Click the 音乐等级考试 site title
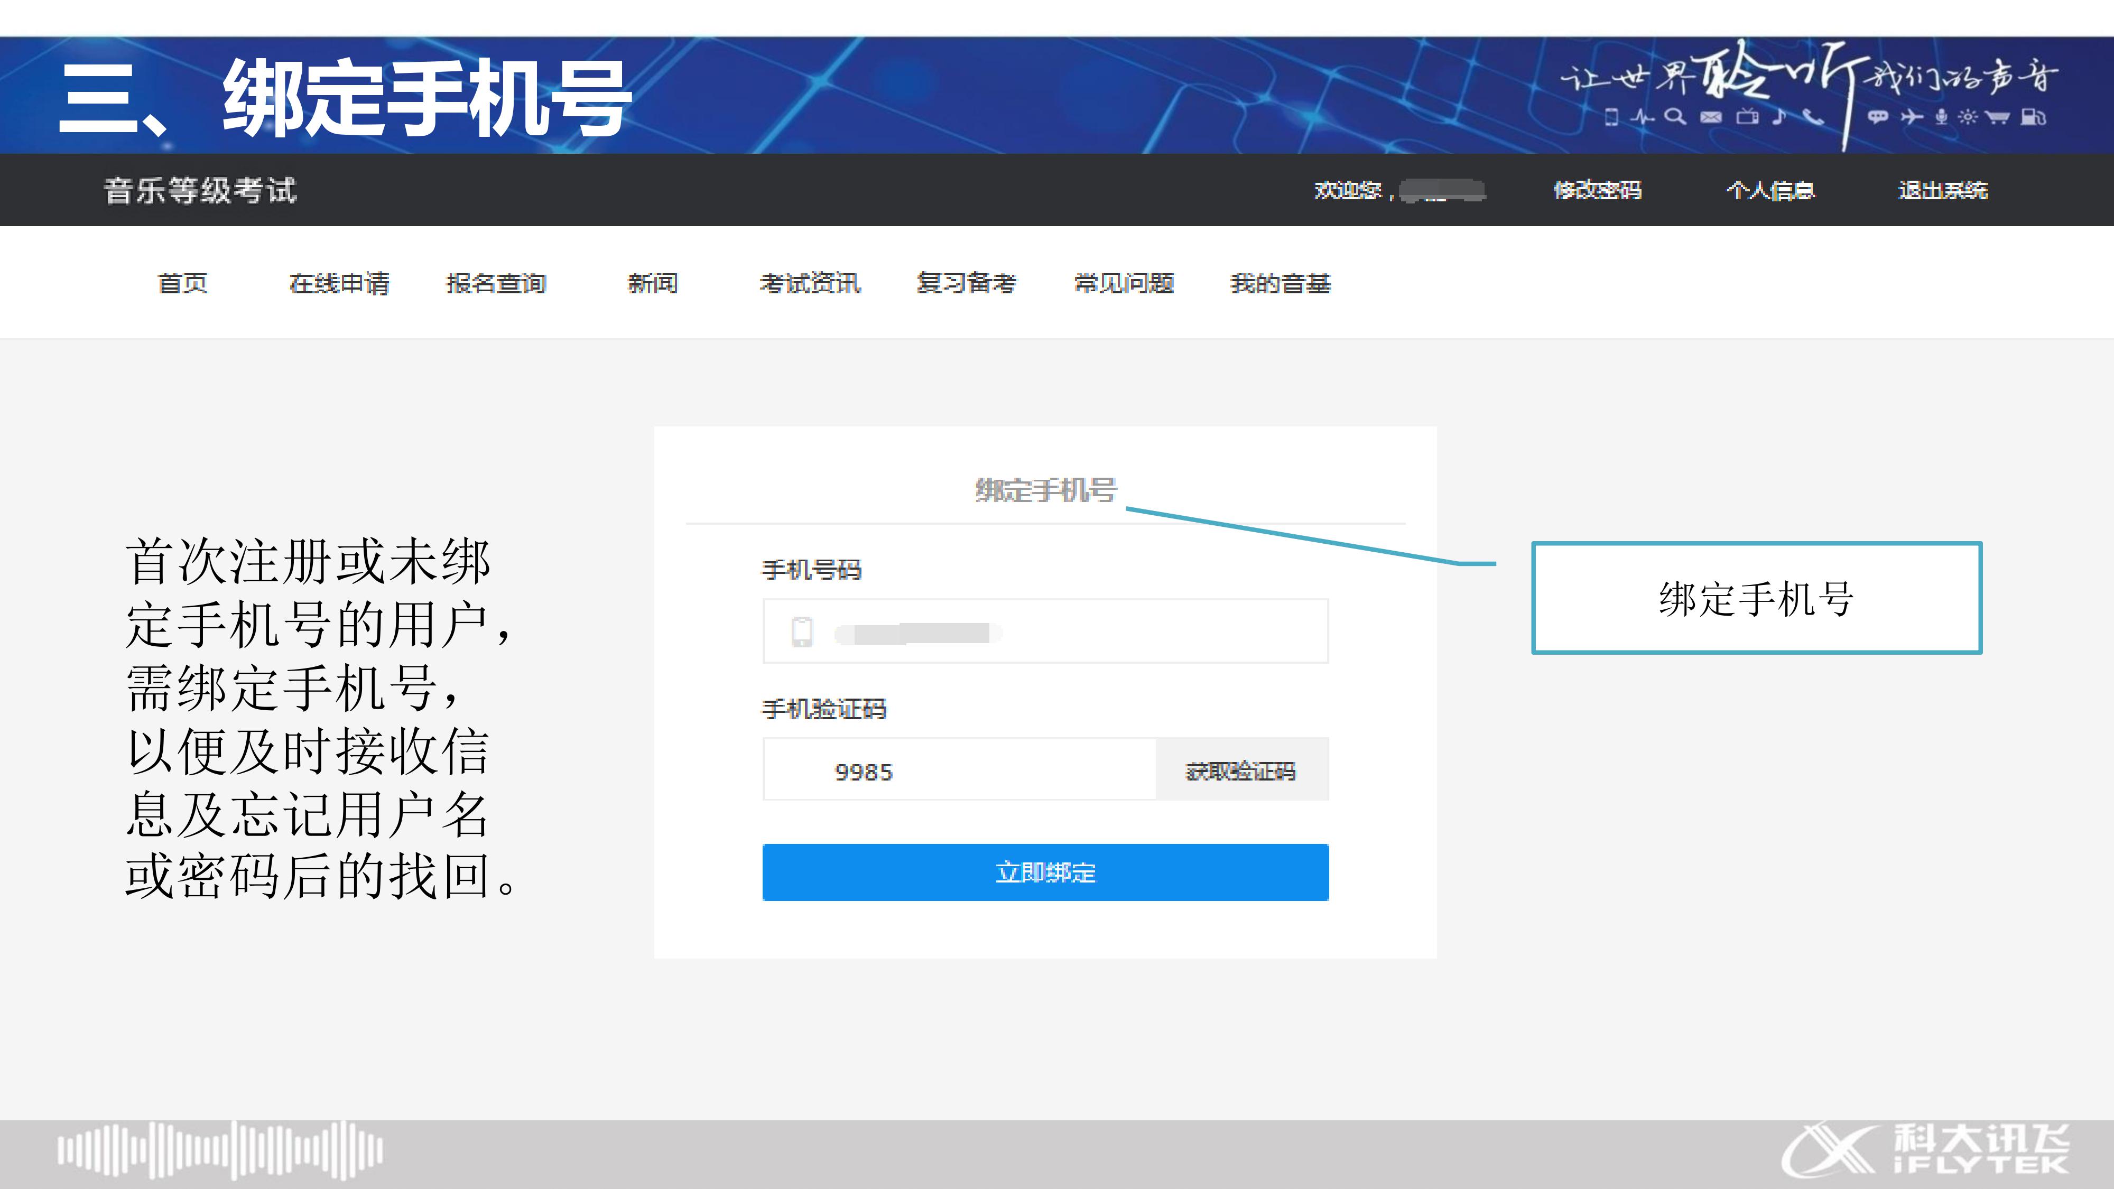 (200, 190)
